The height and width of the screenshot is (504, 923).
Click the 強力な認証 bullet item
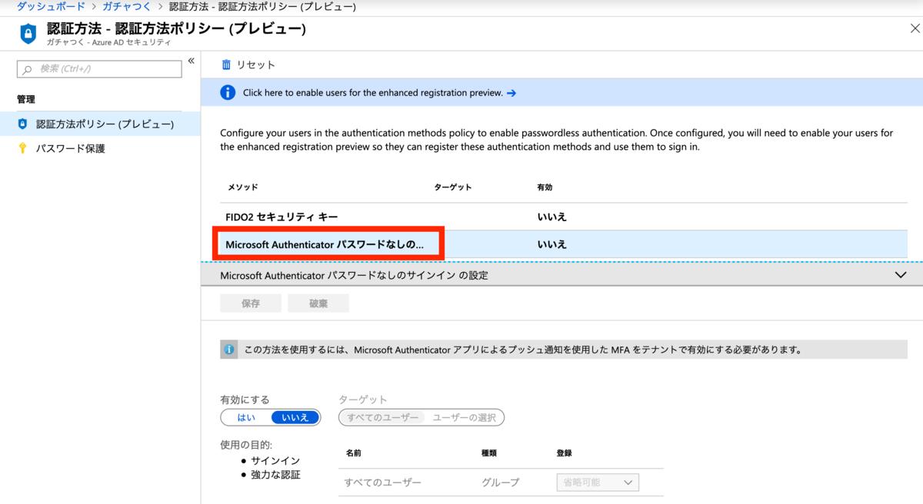(275, 475)
